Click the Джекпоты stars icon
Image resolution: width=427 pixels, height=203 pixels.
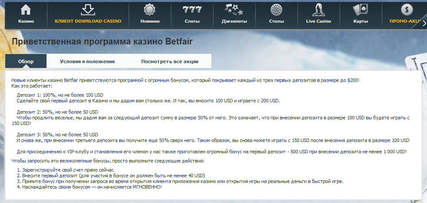(x=234, y=10)
